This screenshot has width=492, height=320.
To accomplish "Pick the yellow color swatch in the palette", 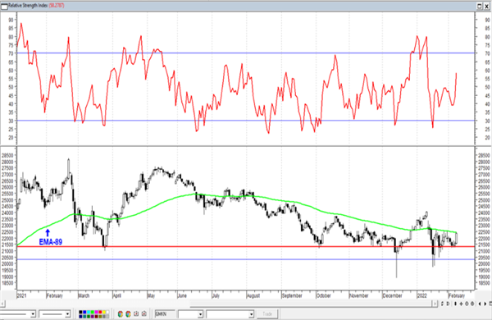I will [x=104, y=312].
